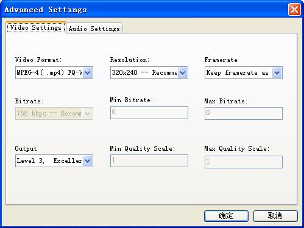The height and width of the screenshot is (228, 304).
Task: Click the 768 kbps bitrate value
Action: (x=49, y=113)
